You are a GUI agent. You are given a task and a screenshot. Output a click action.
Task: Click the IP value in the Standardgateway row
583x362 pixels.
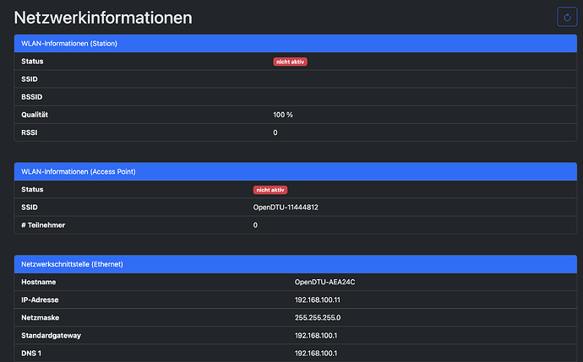pyautogui.click(x=317, y=336)
